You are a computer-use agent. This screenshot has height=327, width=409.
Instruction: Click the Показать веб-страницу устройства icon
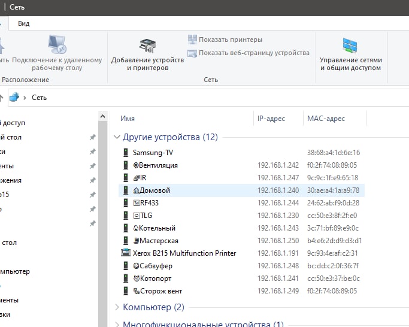tap(192, 53)
